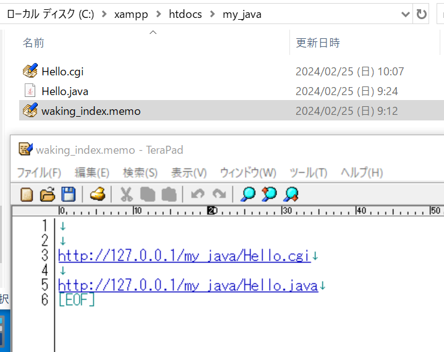Open Find with the first magnifier icon
This screenshot has height=352, width=444.
point(248,195)
